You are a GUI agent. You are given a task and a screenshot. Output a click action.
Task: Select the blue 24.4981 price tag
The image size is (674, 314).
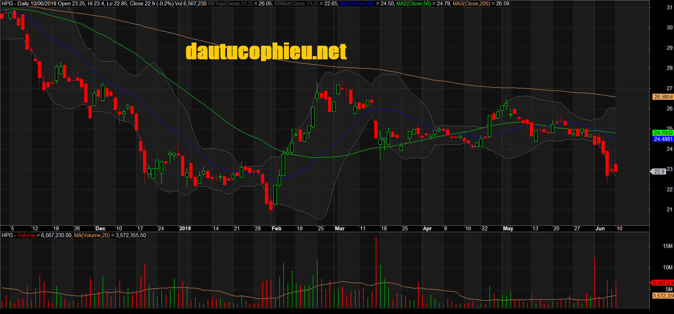(x=663, y=139)
